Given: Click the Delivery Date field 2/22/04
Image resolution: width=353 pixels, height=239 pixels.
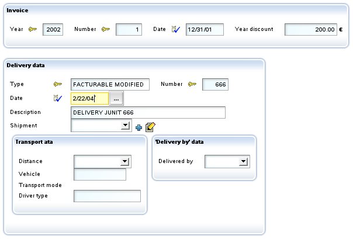Looking at the screenshot, I should coord(90,98).
